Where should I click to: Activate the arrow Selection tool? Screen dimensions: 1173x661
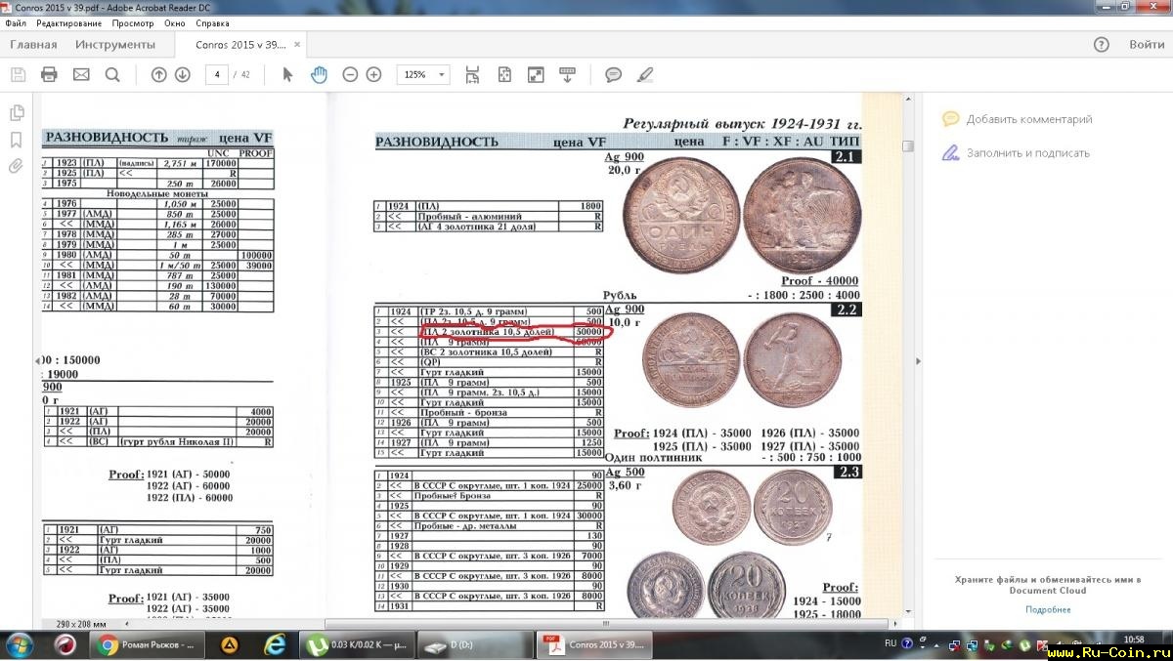[x=287, y=75]
